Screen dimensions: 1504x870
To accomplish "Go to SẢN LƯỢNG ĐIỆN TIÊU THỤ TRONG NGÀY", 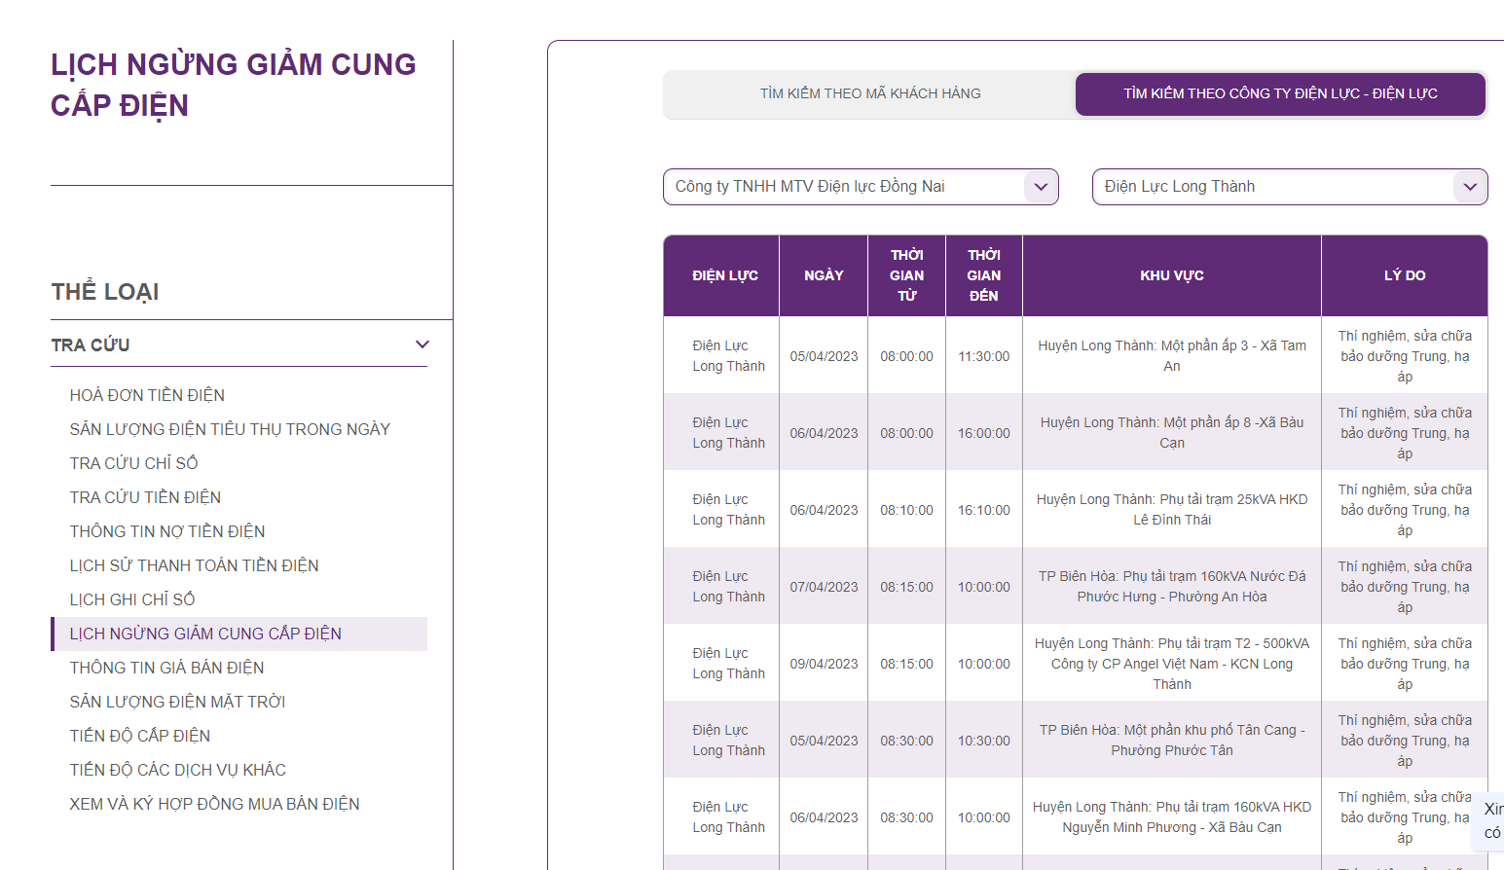I will click(230, 429).
